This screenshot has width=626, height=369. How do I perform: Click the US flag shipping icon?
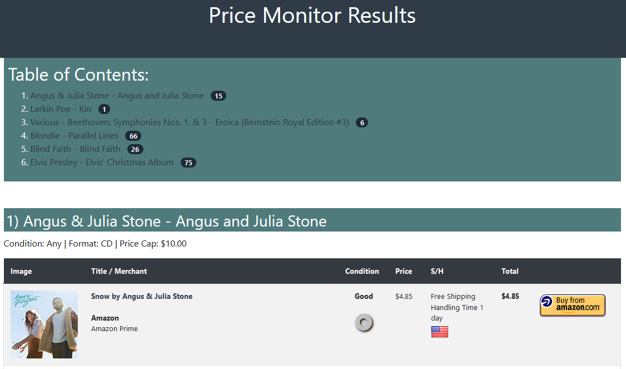tap(439, 332)
